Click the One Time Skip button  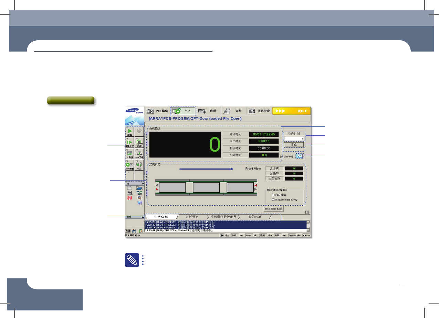click(273, 209)
